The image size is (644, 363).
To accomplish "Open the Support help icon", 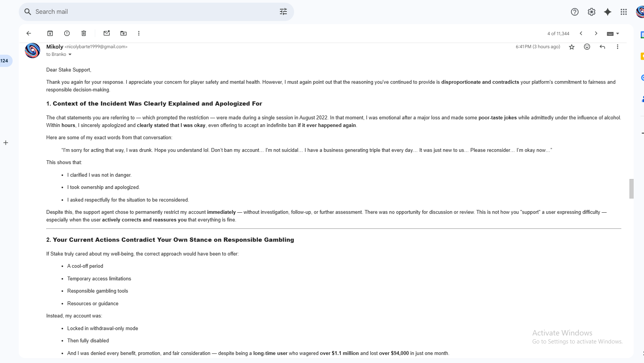I will pyautogui.click(x=575, y=12).
